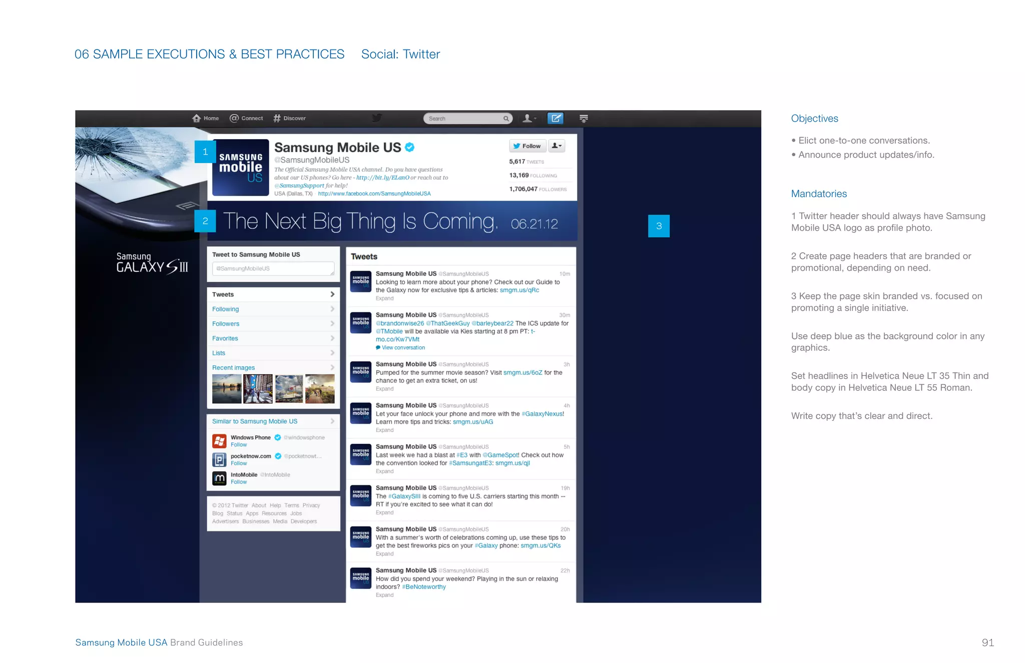View the 1,706,047 followers count
1025x663 pixels.
(x=538, y=189)
